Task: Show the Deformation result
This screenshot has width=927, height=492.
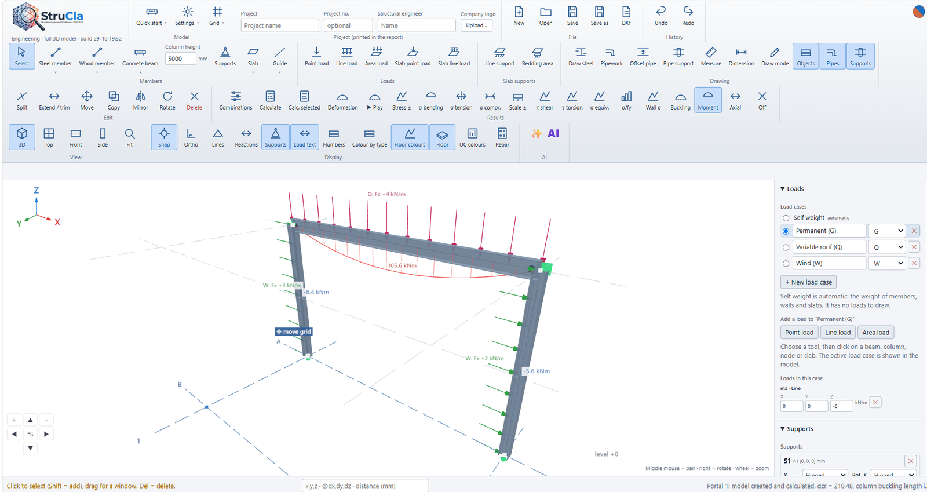Action: click(342, 100)
